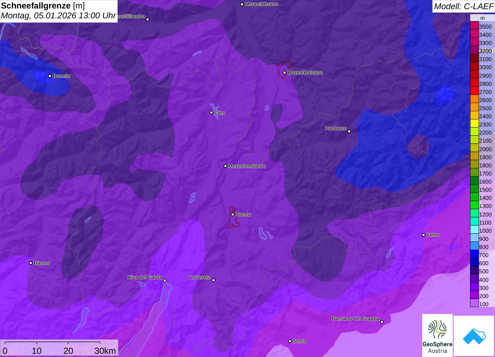Viewport: 495px width, 357px height.
Task: Click the Bienno location marker dot
Action: click(x=31, y=263)
